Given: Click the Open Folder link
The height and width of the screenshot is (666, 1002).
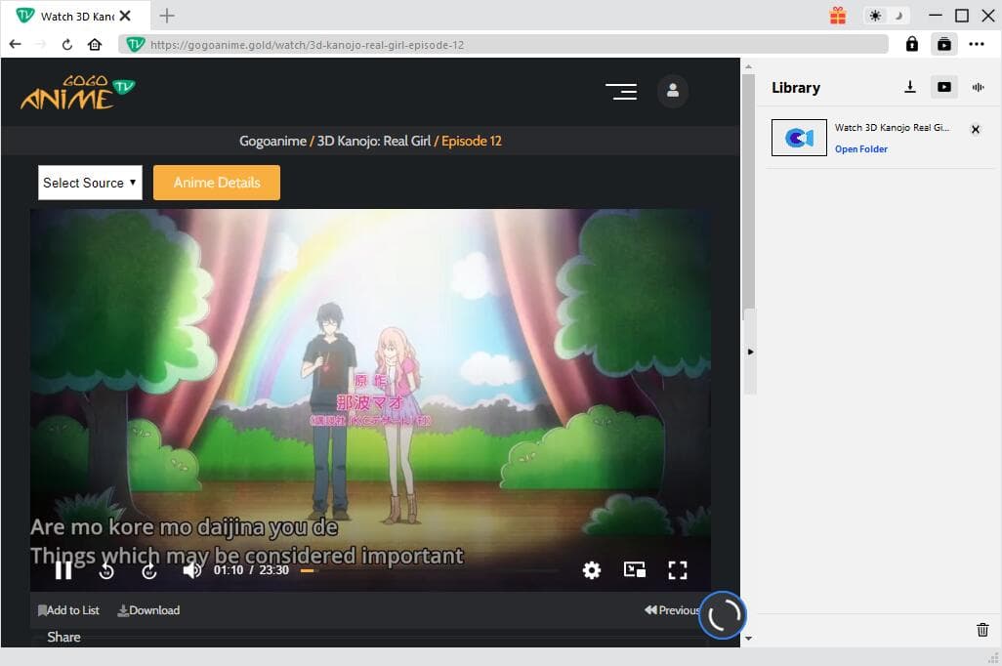Looking at the screenshot, I should click(x=861, y=149).
